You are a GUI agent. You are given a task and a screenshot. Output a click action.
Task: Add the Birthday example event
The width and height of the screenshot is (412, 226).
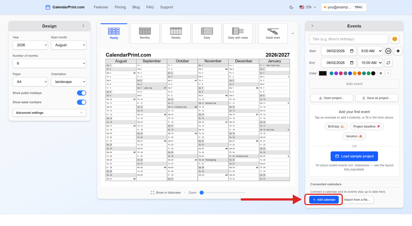click(336, 126)
